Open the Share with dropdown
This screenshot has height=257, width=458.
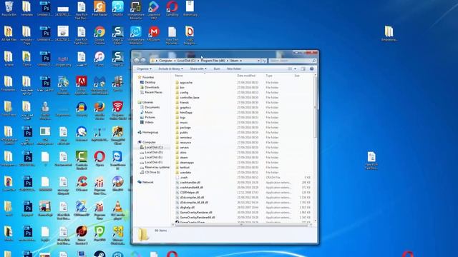pyautogui.click(x=198, y=69)
